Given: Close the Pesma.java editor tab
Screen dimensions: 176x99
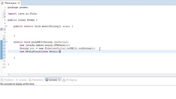Looking at the screenshot, I should pyautogui.click(x=19, y=3).
